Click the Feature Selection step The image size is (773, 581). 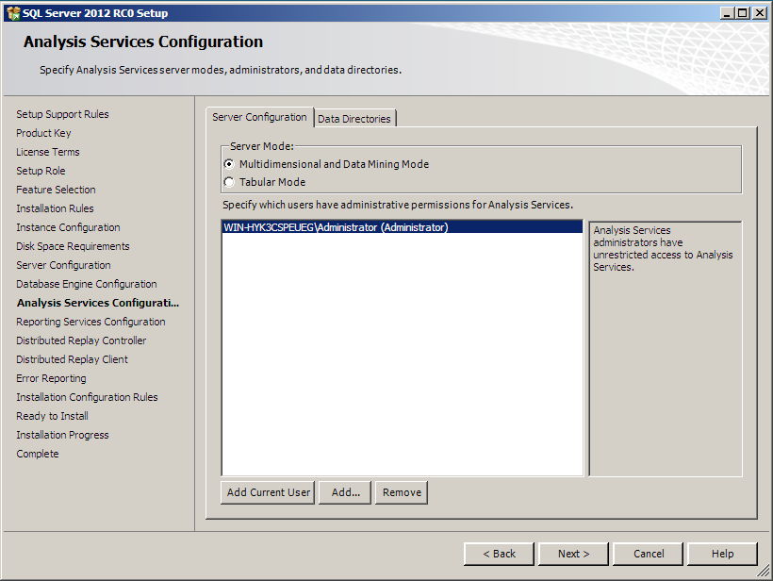[x=56, y=190]
